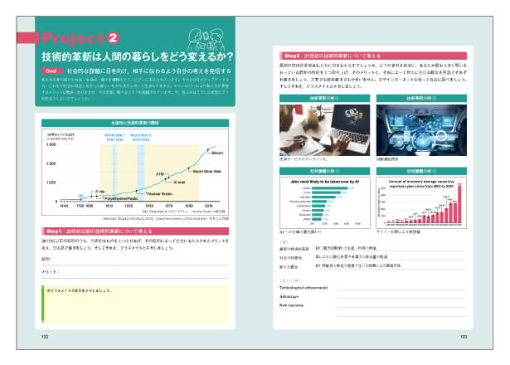
Task: Click the "E-mail" label on the line chart
Action: click(179, 182)
